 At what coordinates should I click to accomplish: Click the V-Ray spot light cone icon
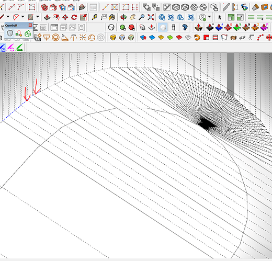pyautogui.click(x=65, y=38)
